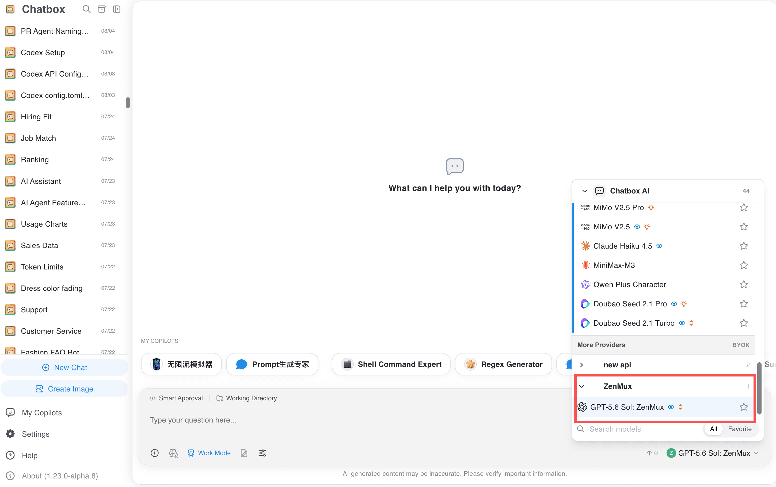Image resolution: width=776 pixels, height=487 pixels.
Task: Toggle the favorite star for MiMo V2.5
Action: (x=743, y=226)
